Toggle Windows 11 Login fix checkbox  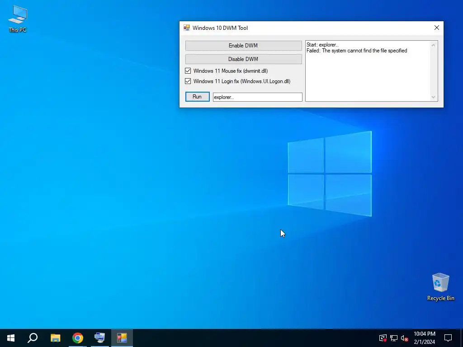(188, 81)
